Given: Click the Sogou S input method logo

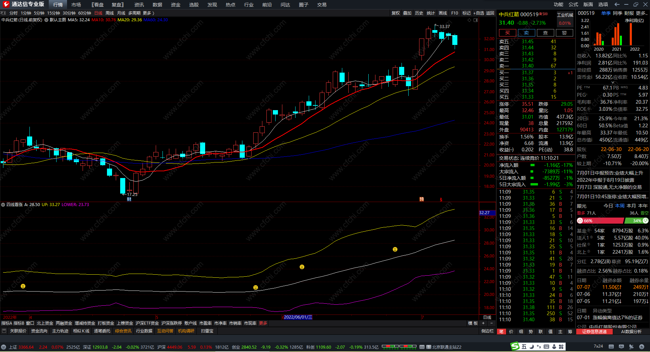Looking at the screenshot, I should [515, 346].
